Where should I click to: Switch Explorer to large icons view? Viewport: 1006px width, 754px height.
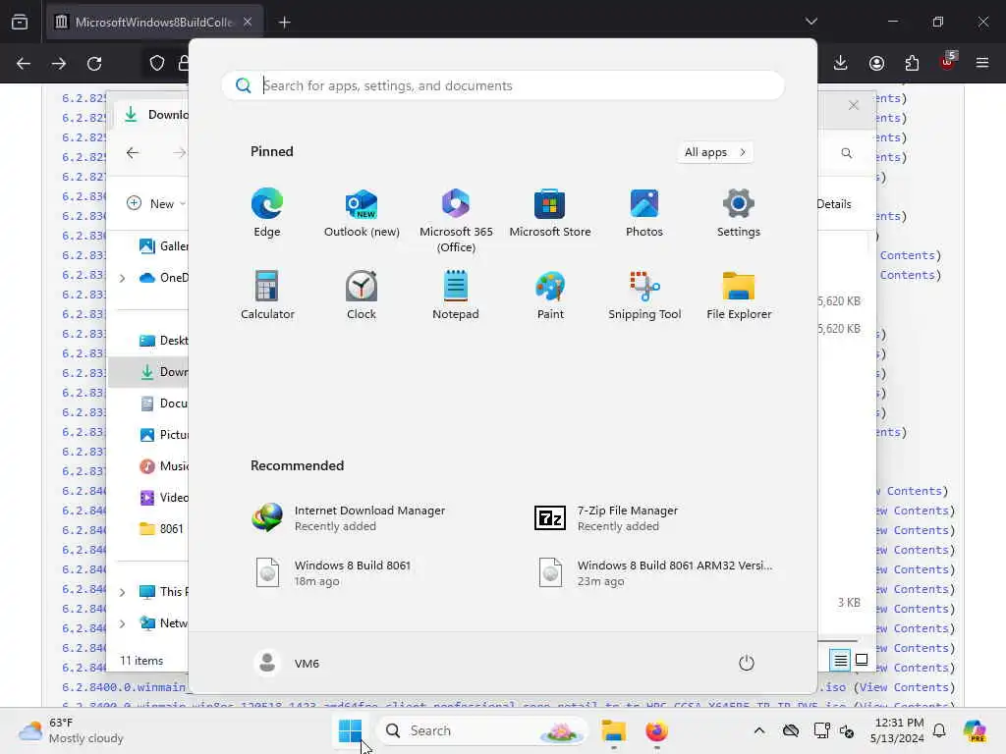coord(862,660)
